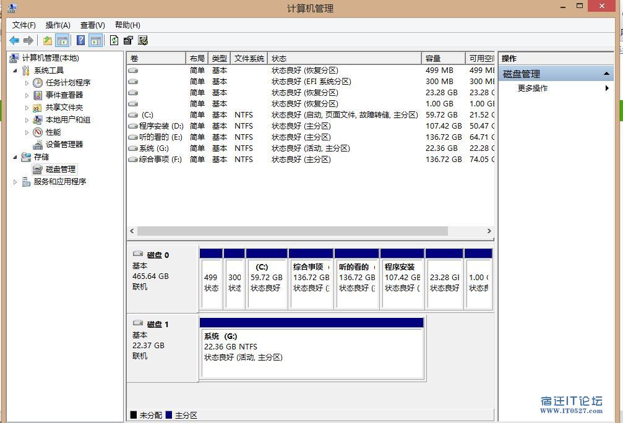Click the 设备管理器 icon
Image resolution: width=623 pixels, height=423 pixels.
click(38, 145)
